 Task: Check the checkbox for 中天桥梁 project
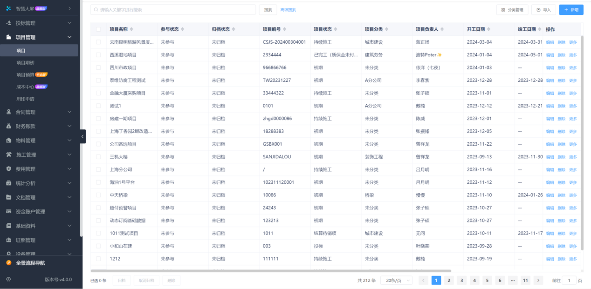click(99, 195)
